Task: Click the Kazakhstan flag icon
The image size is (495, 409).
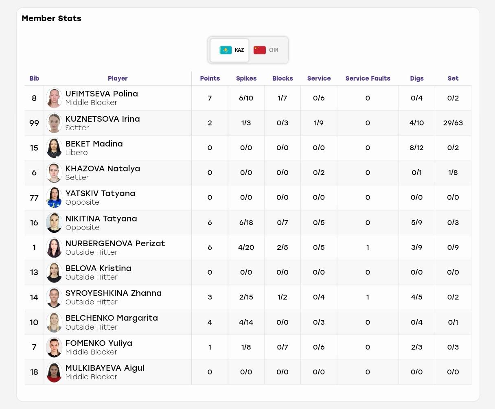Action: pyautogui.click(x=226, y=50)
